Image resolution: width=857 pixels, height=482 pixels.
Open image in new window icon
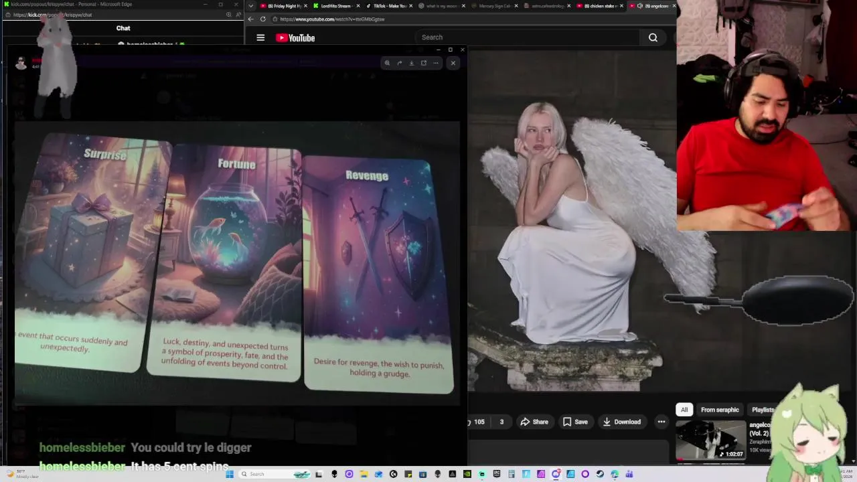423,63
